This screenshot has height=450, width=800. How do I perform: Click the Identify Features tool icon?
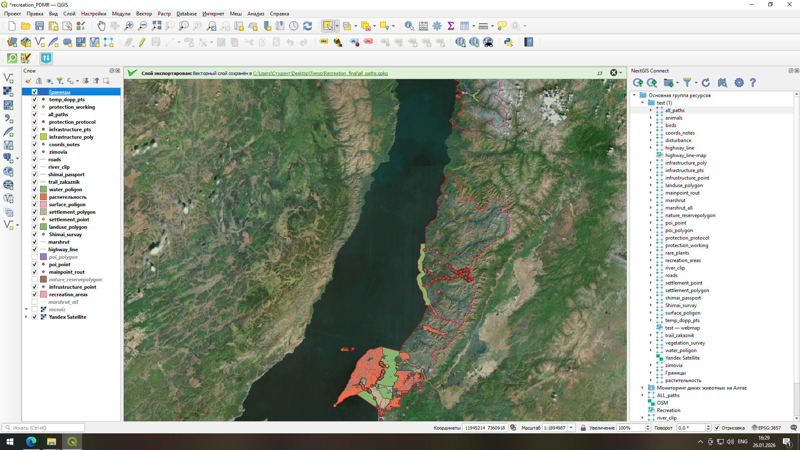409,26
